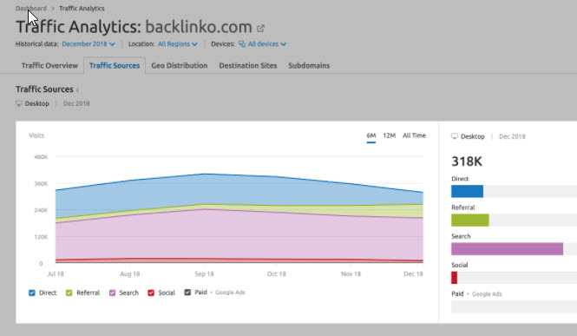Click the Google Ads label in the legend

[230, 293]
